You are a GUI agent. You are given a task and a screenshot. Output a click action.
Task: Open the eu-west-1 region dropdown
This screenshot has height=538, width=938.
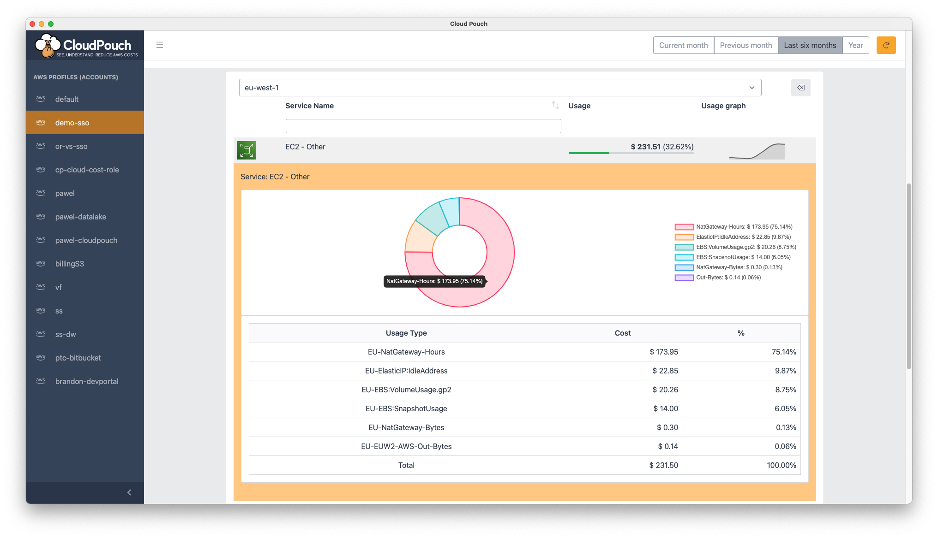tap(500, 88)
